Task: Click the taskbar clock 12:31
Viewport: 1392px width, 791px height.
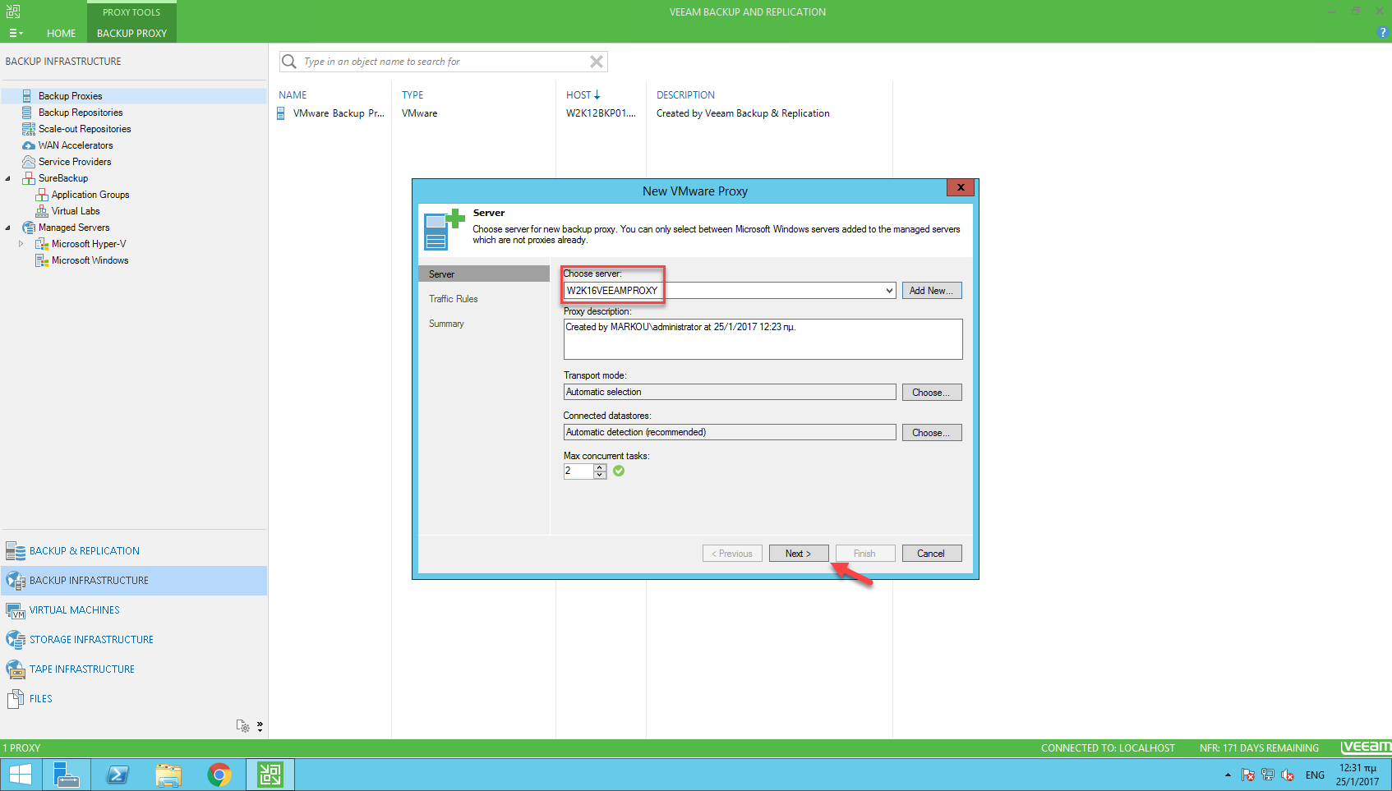Action: [1357, 775]
